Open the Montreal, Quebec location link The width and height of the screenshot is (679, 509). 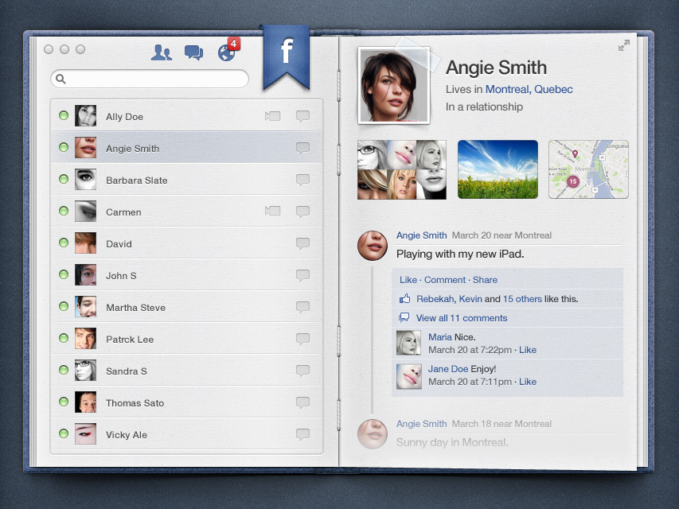[529, 89]
